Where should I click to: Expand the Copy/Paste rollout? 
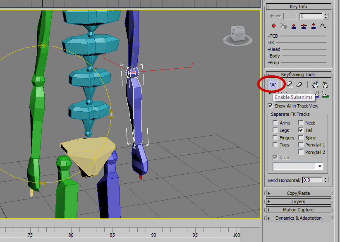(298, 193)
